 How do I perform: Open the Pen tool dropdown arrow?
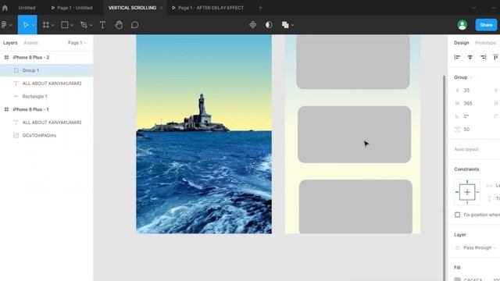91,25
